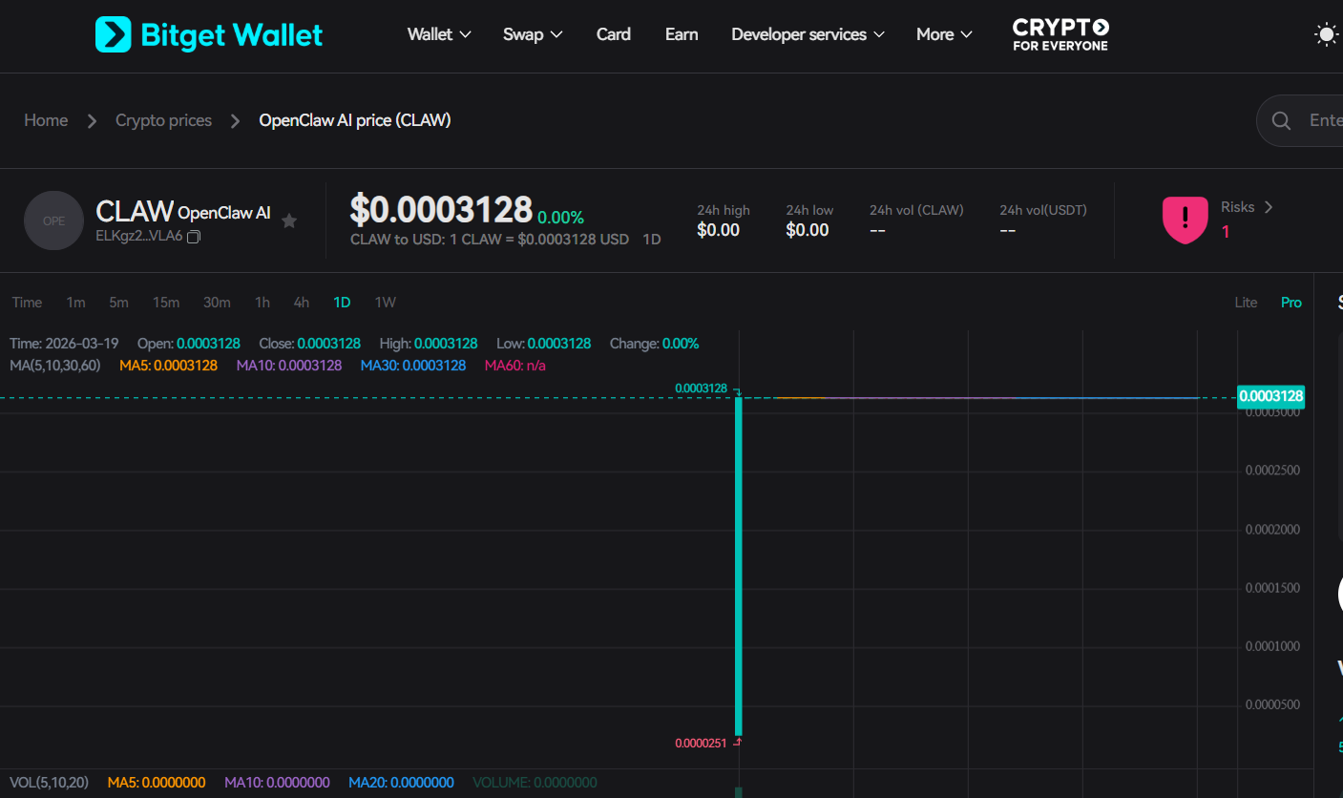Viewport: 1343px width, 798px height.
Task: Go to Crypto prices via the breadcrumb
Action: (x=163, y=120)
